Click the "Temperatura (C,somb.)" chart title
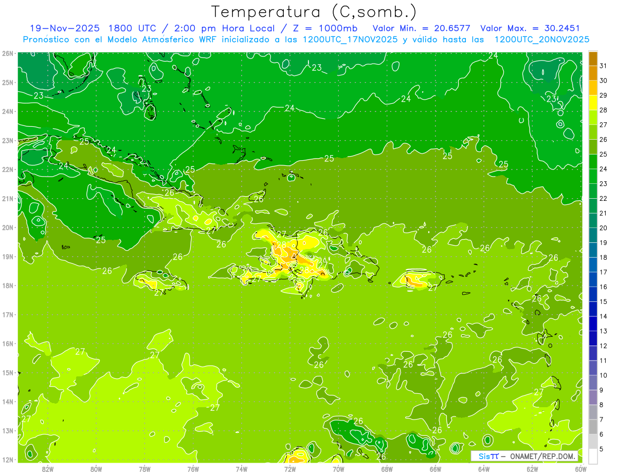617x476 pixels. (x=314, y=12)
